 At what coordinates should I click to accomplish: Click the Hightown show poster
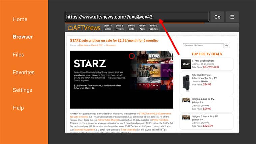(x=148, y=83)
